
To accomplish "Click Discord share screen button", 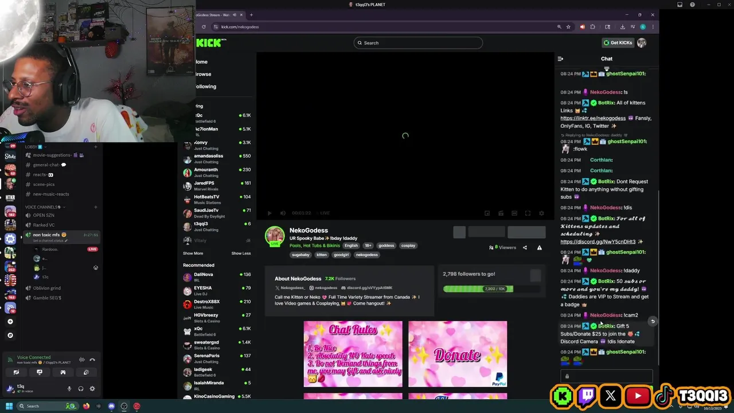I will [40, 372].
